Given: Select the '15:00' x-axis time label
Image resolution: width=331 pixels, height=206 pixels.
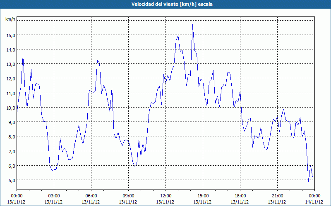Looking at the screenshot, I should pos(203,196).
